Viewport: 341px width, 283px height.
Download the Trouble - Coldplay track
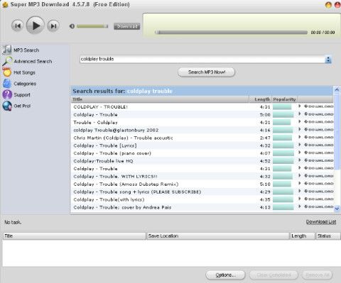[319, 122]
